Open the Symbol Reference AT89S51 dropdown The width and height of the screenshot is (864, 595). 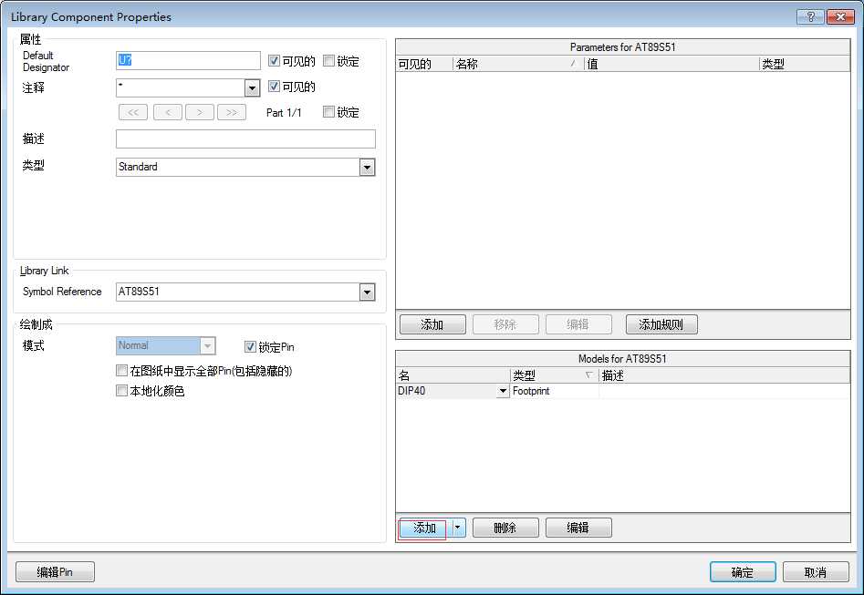pyautogui.click(x=367, y=292)
